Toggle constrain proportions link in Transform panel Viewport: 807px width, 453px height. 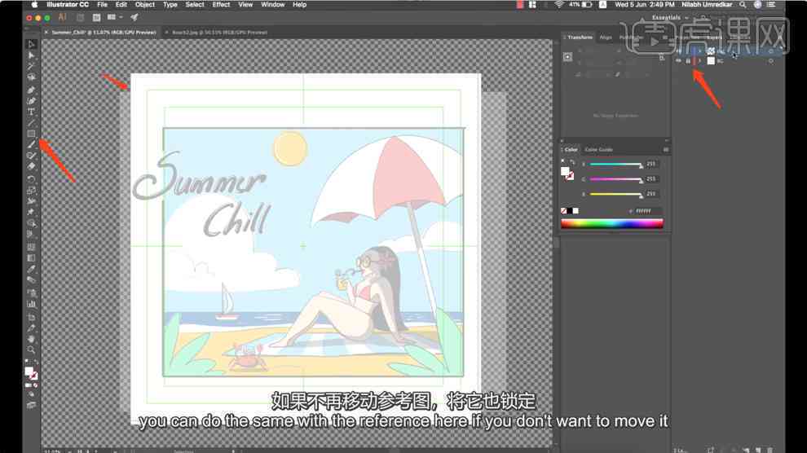point(661,58)
